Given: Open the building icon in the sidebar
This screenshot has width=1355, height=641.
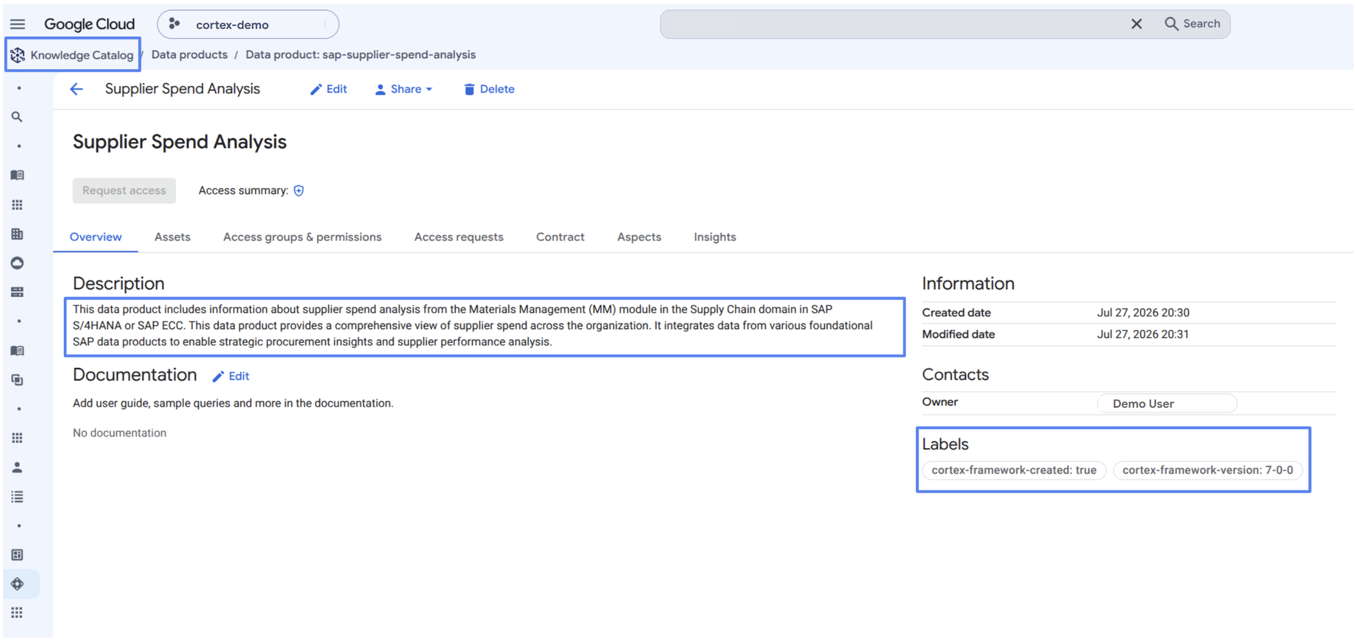Looking at the screenshot, I should (17, 234).
